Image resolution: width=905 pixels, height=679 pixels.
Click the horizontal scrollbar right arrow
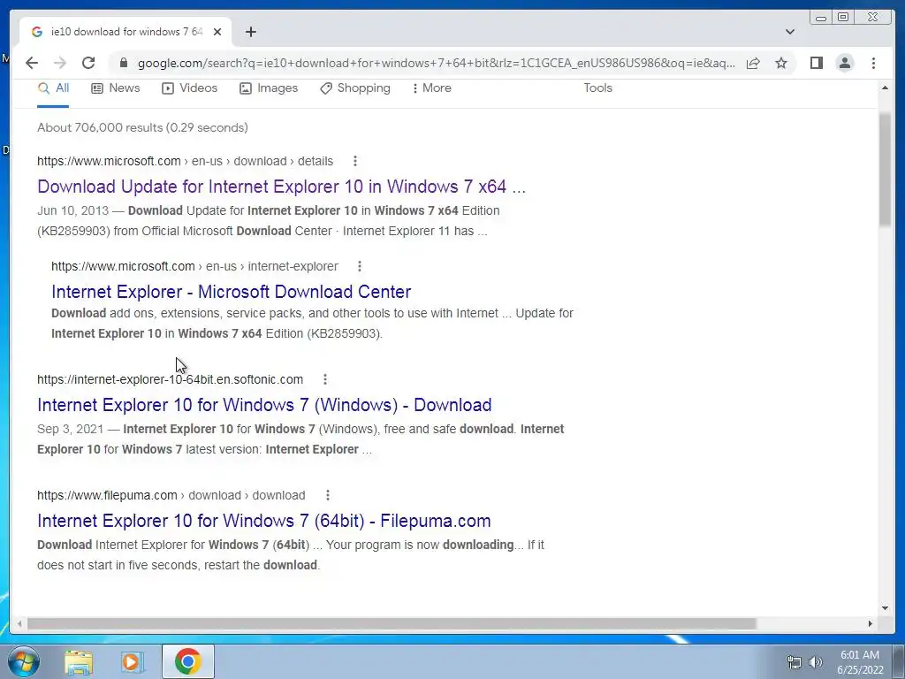(871, 623)
